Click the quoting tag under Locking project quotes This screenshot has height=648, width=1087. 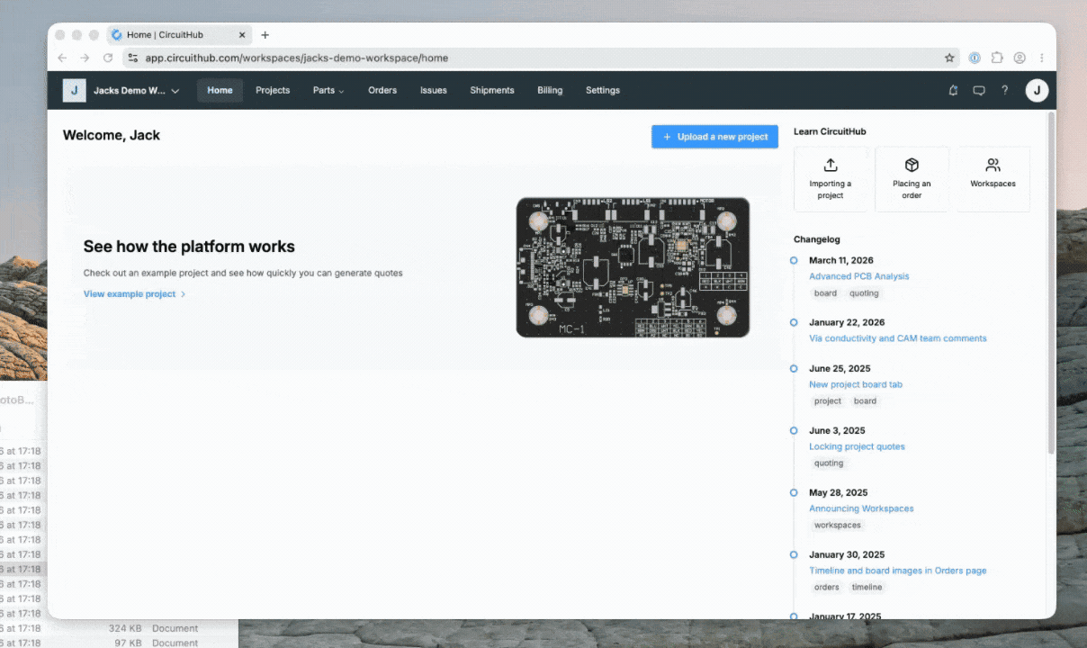pos(829,463)
